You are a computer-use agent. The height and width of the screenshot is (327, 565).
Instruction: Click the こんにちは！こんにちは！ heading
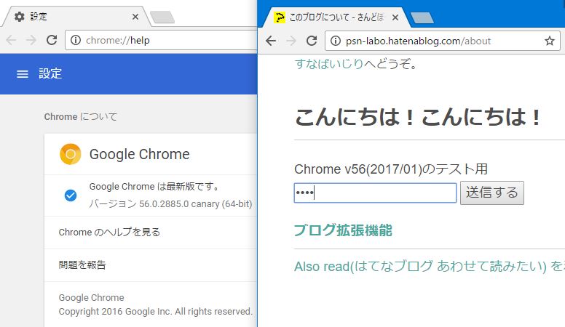click(418, 117)
